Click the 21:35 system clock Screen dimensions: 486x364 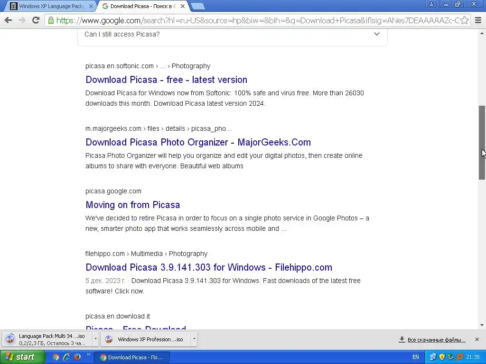click(473, 357)
